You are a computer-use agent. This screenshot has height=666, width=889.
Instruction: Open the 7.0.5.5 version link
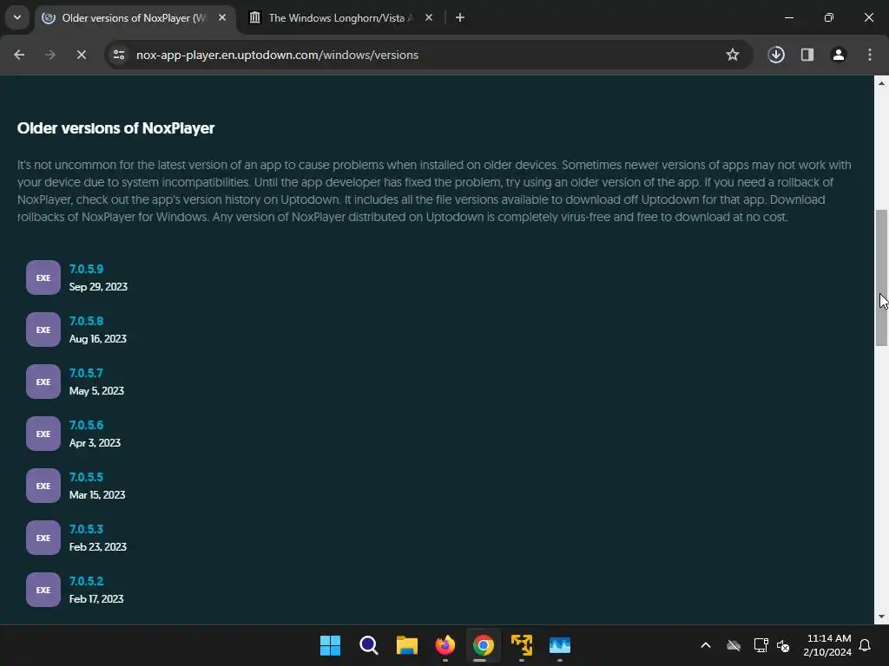86,478
